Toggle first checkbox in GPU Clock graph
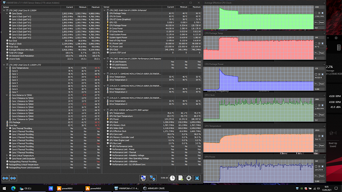342x192 pixels. [316, 105]
